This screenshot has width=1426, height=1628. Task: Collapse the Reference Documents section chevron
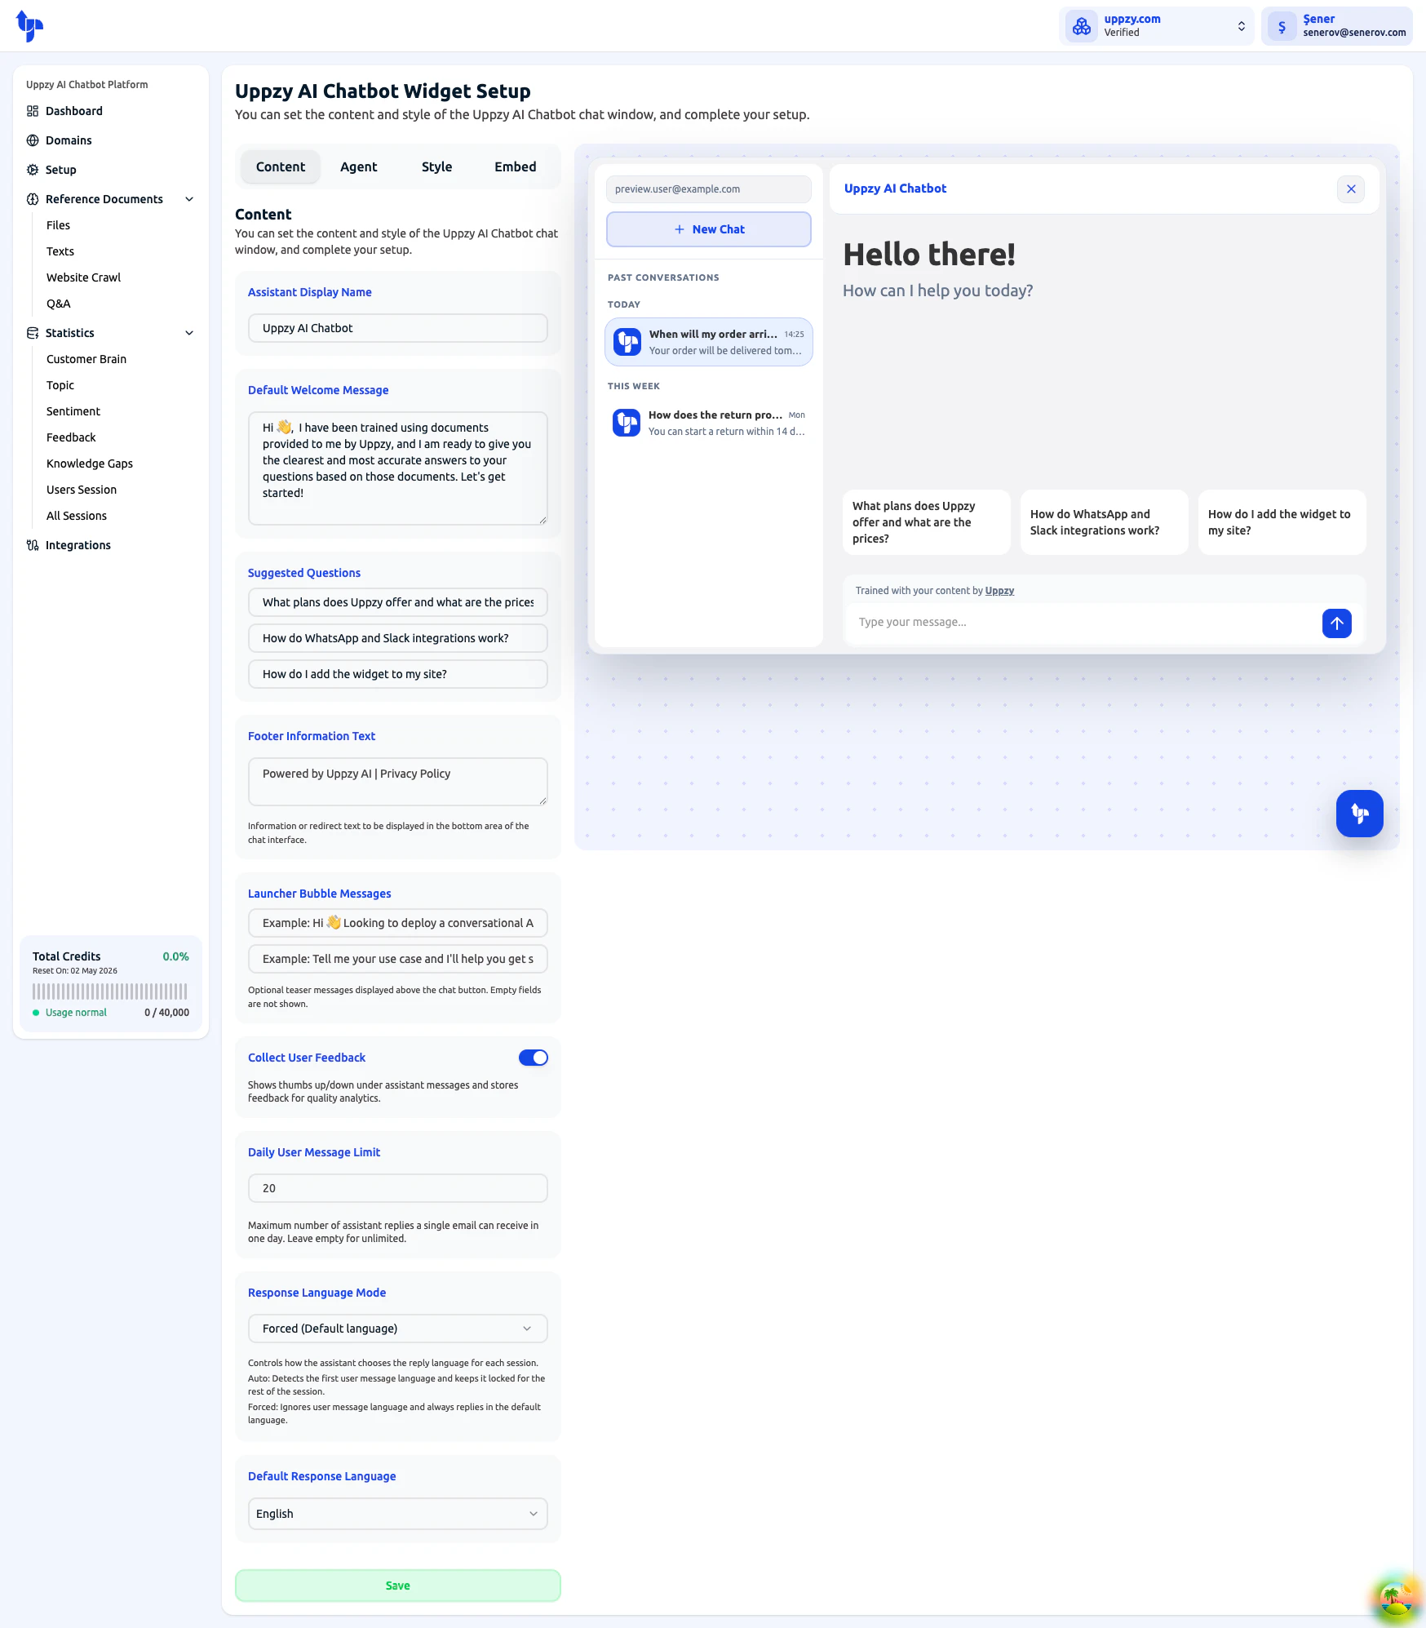click(189, 199)
